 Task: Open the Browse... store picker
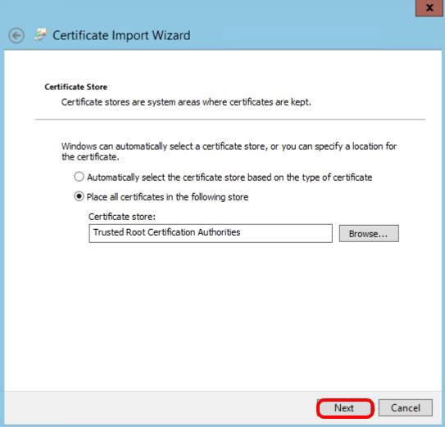pyautogui.click(x=369, y=233)
